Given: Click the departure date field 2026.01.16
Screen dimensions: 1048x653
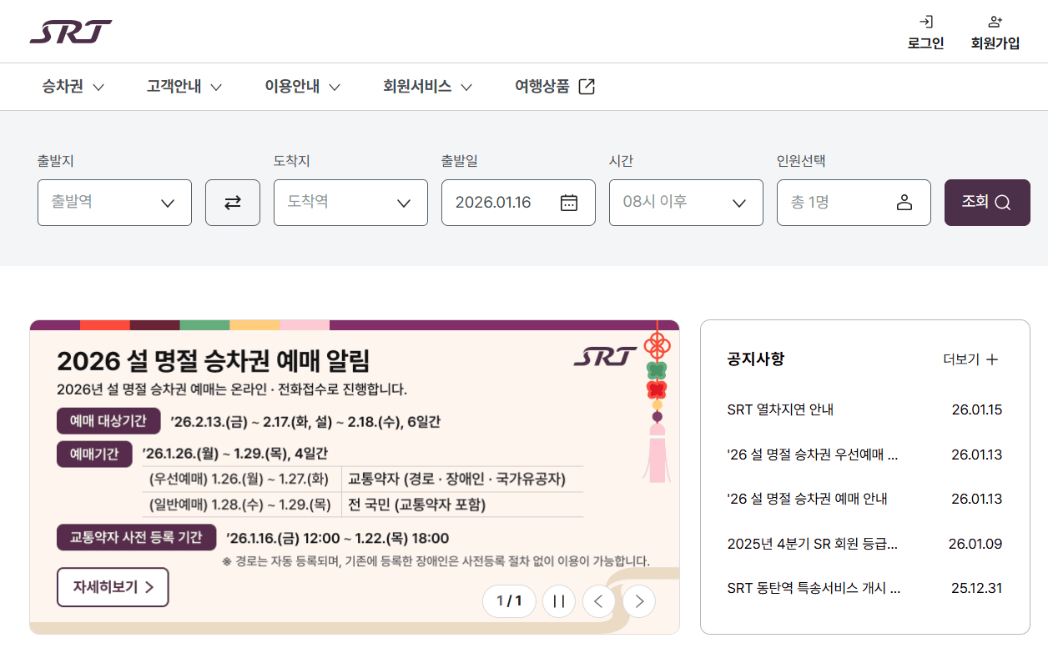Looking at the screenshot, I should [518, 203].
